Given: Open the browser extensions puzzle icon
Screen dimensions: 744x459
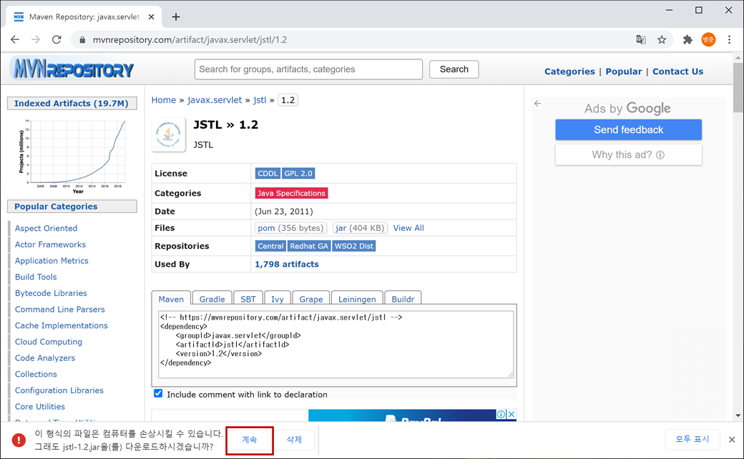Looking at the screenshot, I should [687, 40].
